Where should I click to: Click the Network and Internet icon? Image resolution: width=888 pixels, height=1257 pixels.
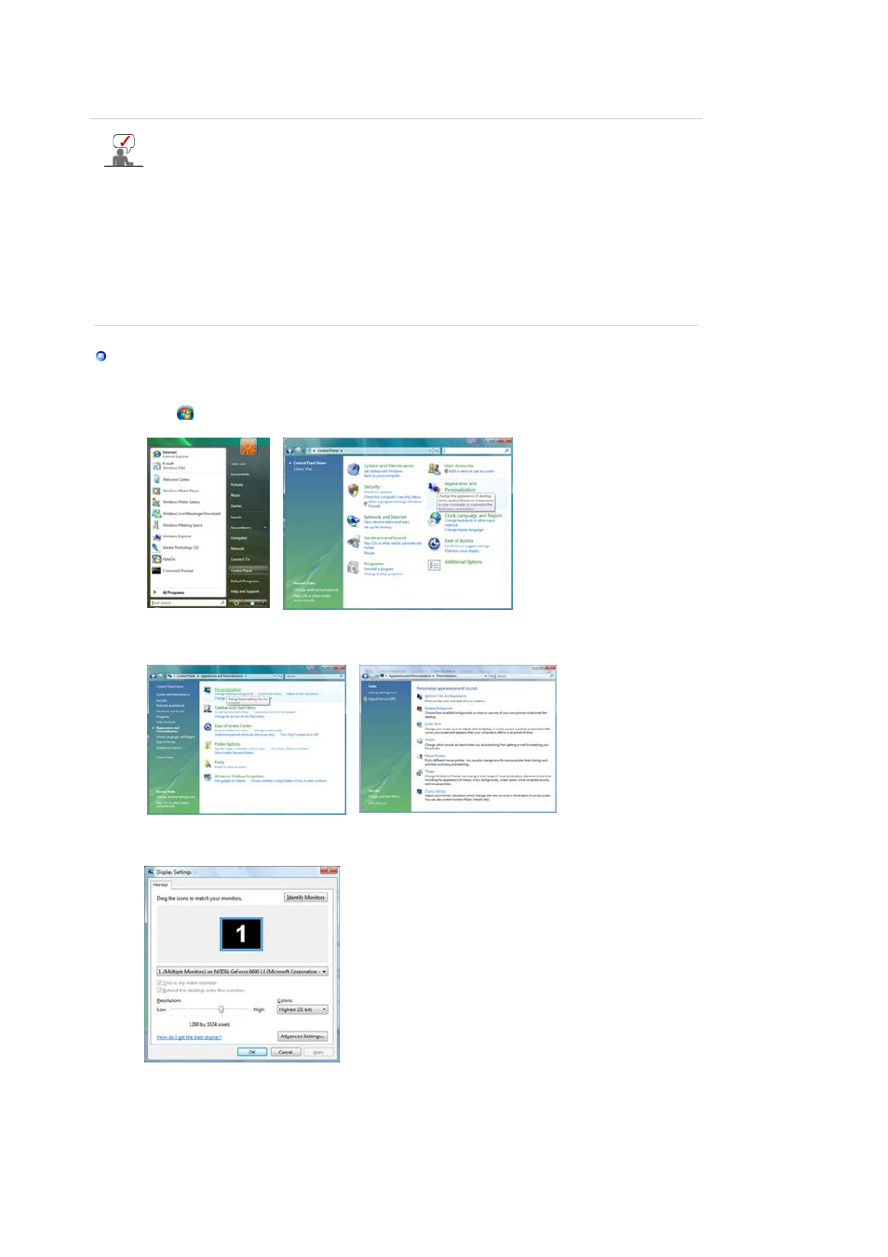(x=354, y=520)
